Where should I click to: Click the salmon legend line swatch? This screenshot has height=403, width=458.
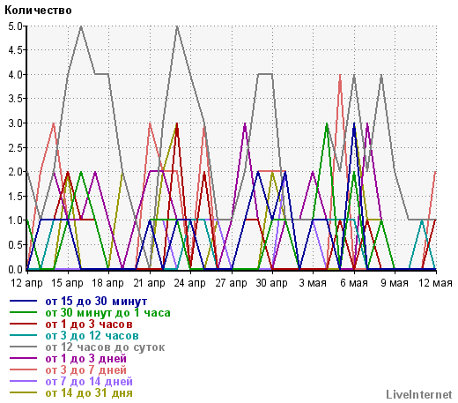coord(24,370)
